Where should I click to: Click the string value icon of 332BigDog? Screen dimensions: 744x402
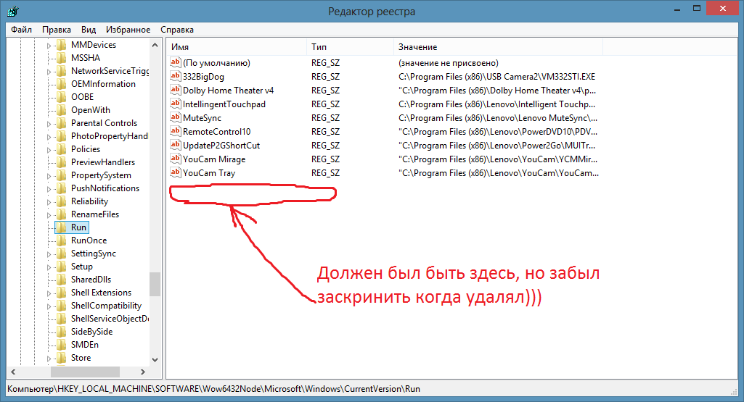coord(176,76)
